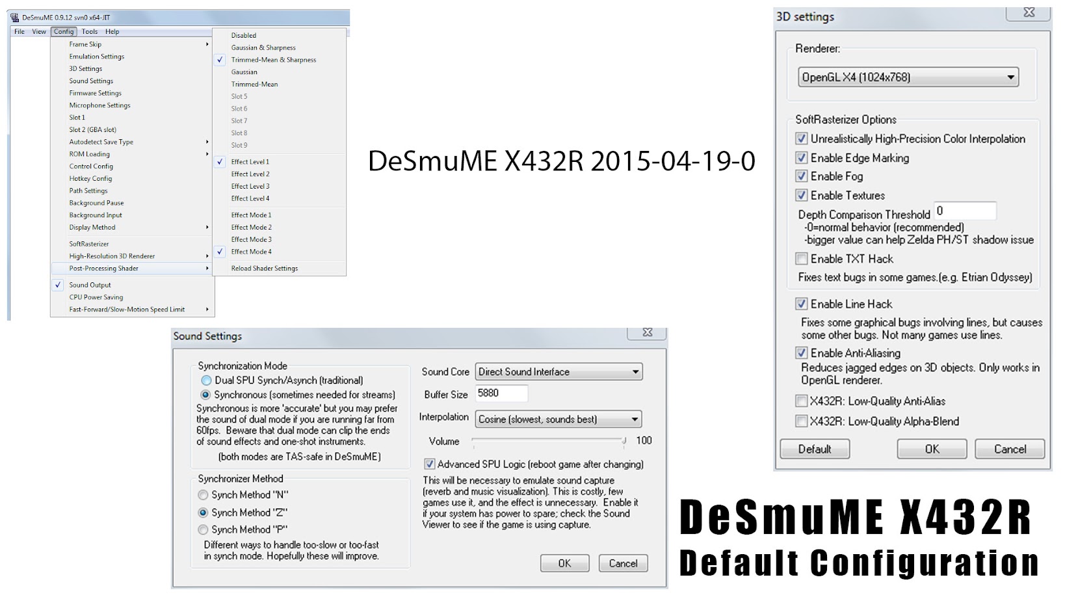This screenshot has height=599, width=1065.
Task: Click the Buffer Size input field
Action: point(501,393)
